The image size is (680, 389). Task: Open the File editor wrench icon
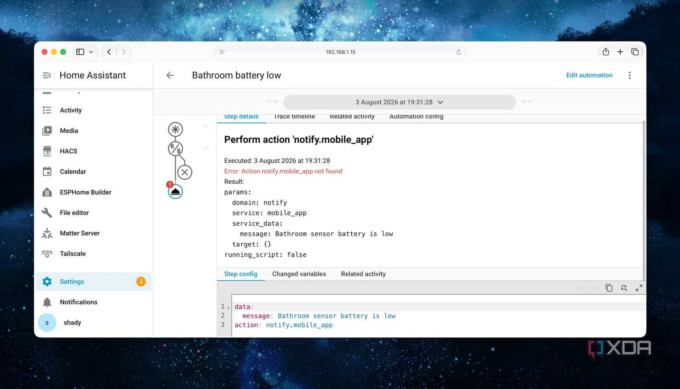point(47,212)
